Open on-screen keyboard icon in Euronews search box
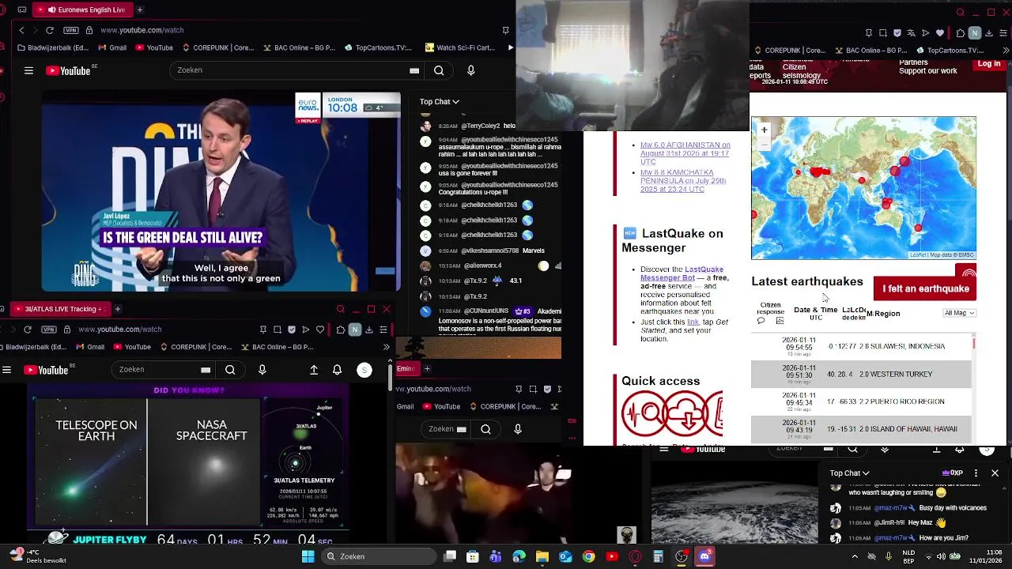This screenshot has height=569, width=1012. (414, 70)
